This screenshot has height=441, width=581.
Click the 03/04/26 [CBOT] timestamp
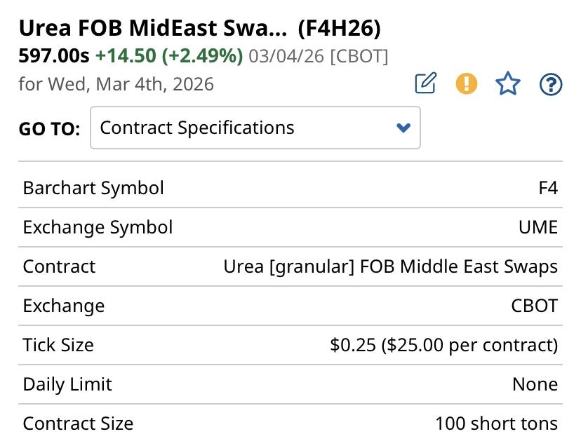point(318,55)
